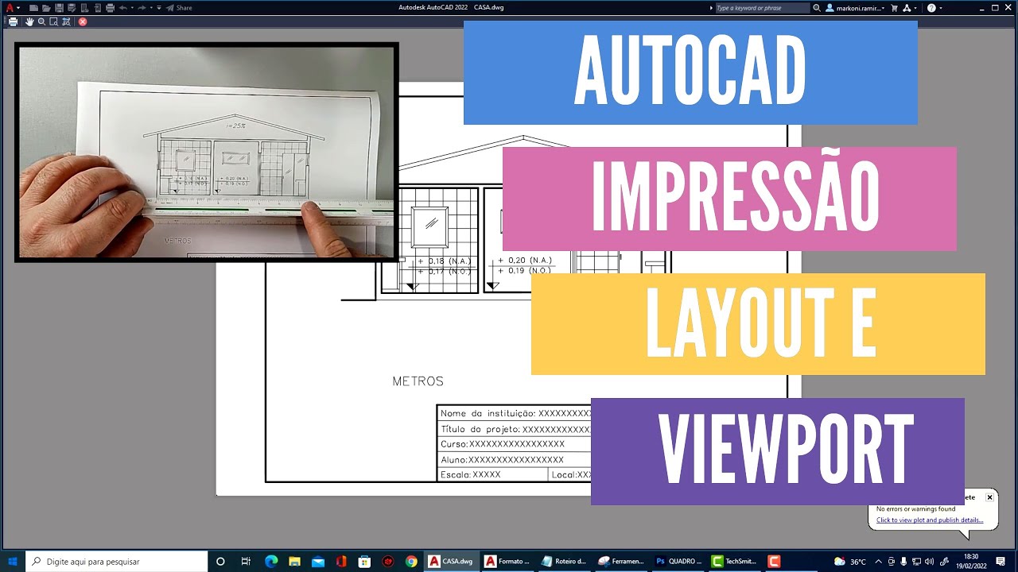Show hidden system tray icons chevron

[879, 562]
